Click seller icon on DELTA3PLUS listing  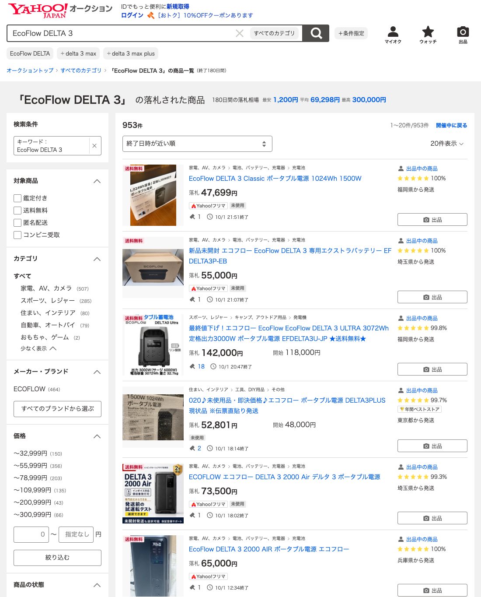click(401, 390)
